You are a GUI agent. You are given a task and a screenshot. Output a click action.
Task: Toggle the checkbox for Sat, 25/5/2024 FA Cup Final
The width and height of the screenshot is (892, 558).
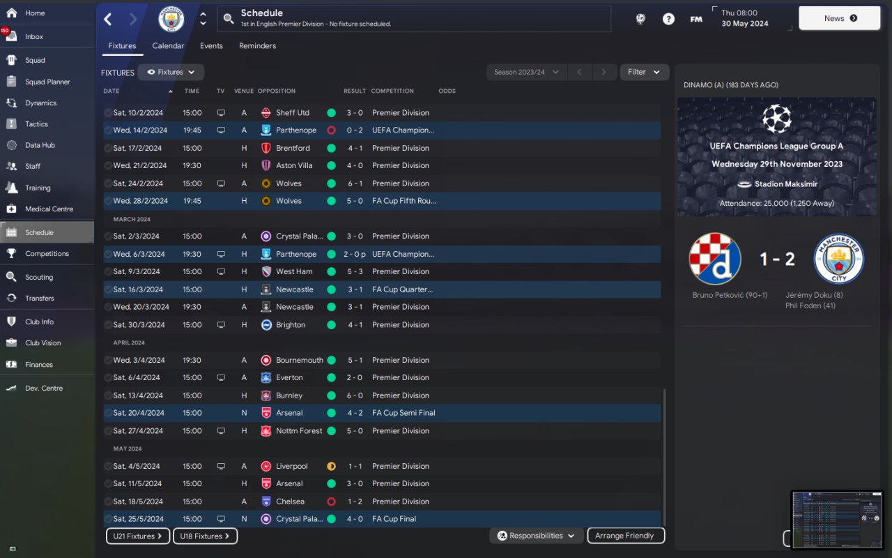[x=108, y=519]
